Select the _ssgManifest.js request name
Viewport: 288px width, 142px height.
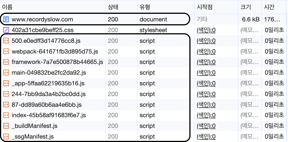coord(33,137)
